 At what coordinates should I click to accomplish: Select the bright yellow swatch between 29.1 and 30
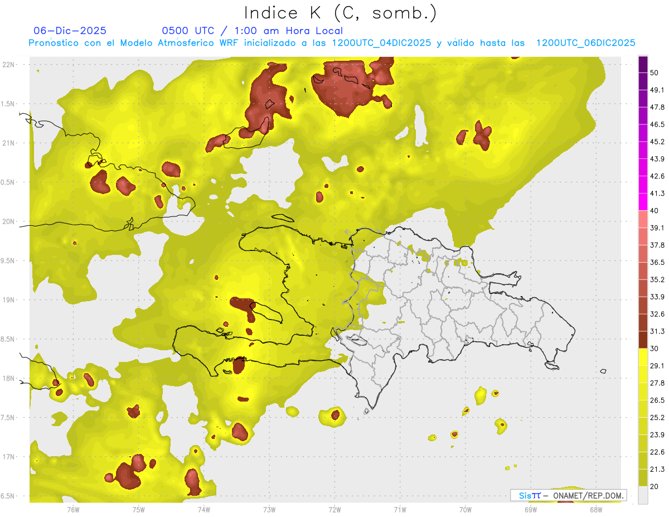point(643,357)
